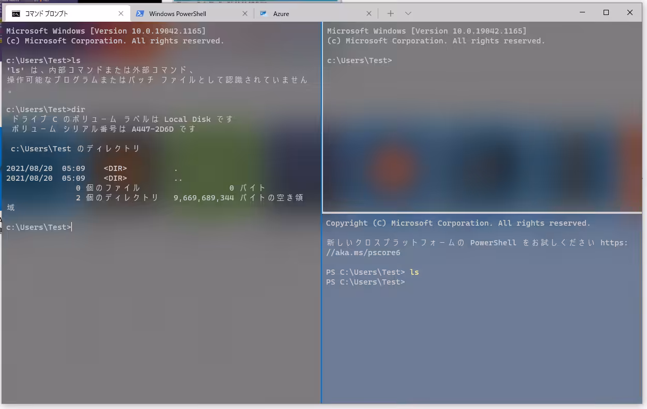647x409 pixels.
Task: Click 'c:\Users\Test のディレクトリ' line
Action: tap(75, 149)
